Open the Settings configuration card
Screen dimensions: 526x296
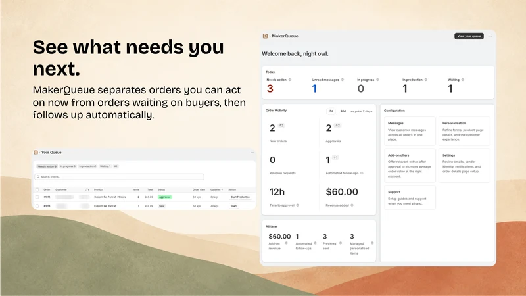coord(464,166)
